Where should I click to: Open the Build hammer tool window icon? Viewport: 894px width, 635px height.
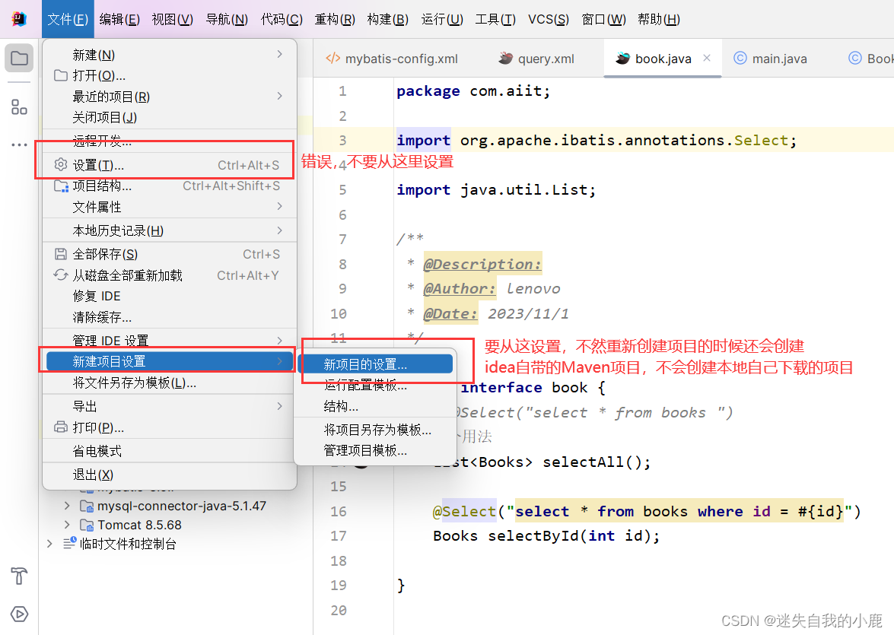coord(19,576)
